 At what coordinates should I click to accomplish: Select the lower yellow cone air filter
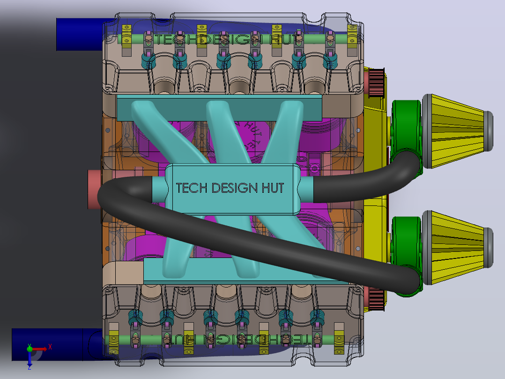coord(457,248)
